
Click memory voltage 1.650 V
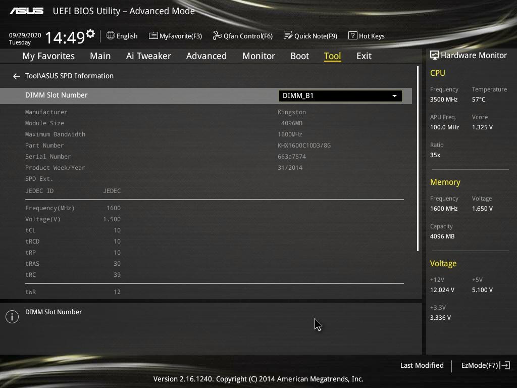pyautogui.click(x=482, y=209)
